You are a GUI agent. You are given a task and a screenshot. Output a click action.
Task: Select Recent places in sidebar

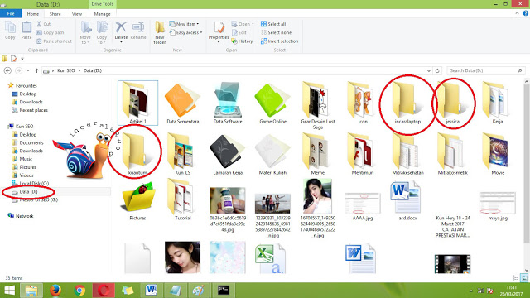30,110
